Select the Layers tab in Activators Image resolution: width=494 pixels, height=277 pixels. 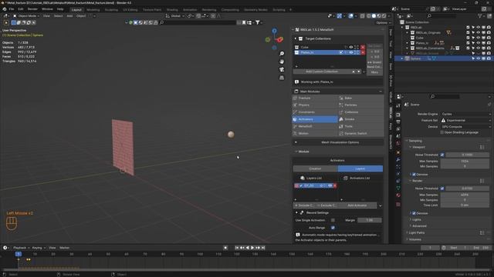coord(360,169)
